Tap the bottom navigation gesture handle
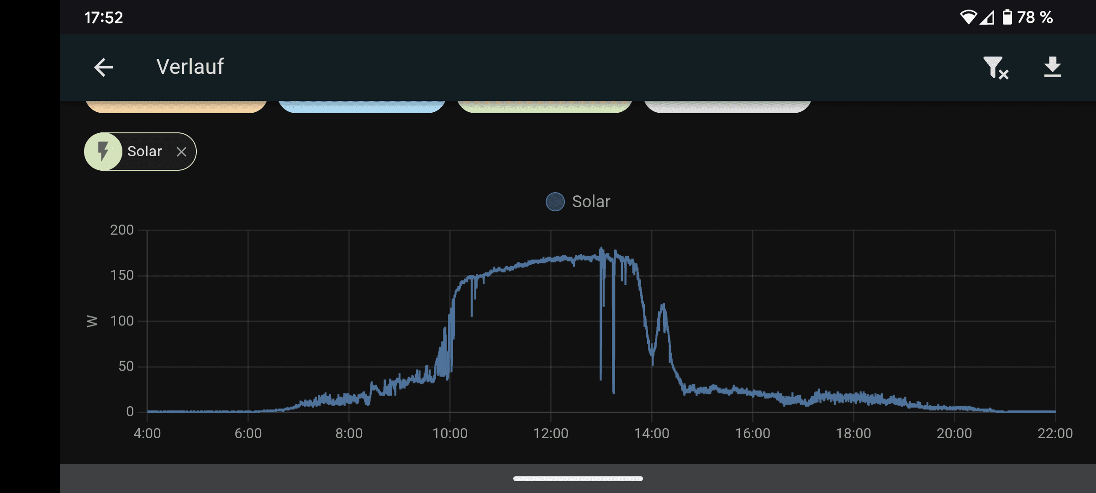 click(x=578, y=478)
